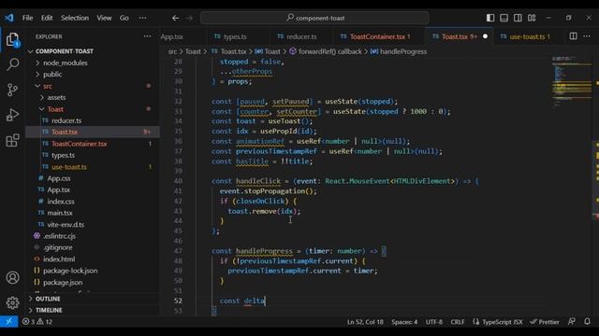599x336 pixels.
Task: Open the remote window status bar icon
Action: point(8,321)
